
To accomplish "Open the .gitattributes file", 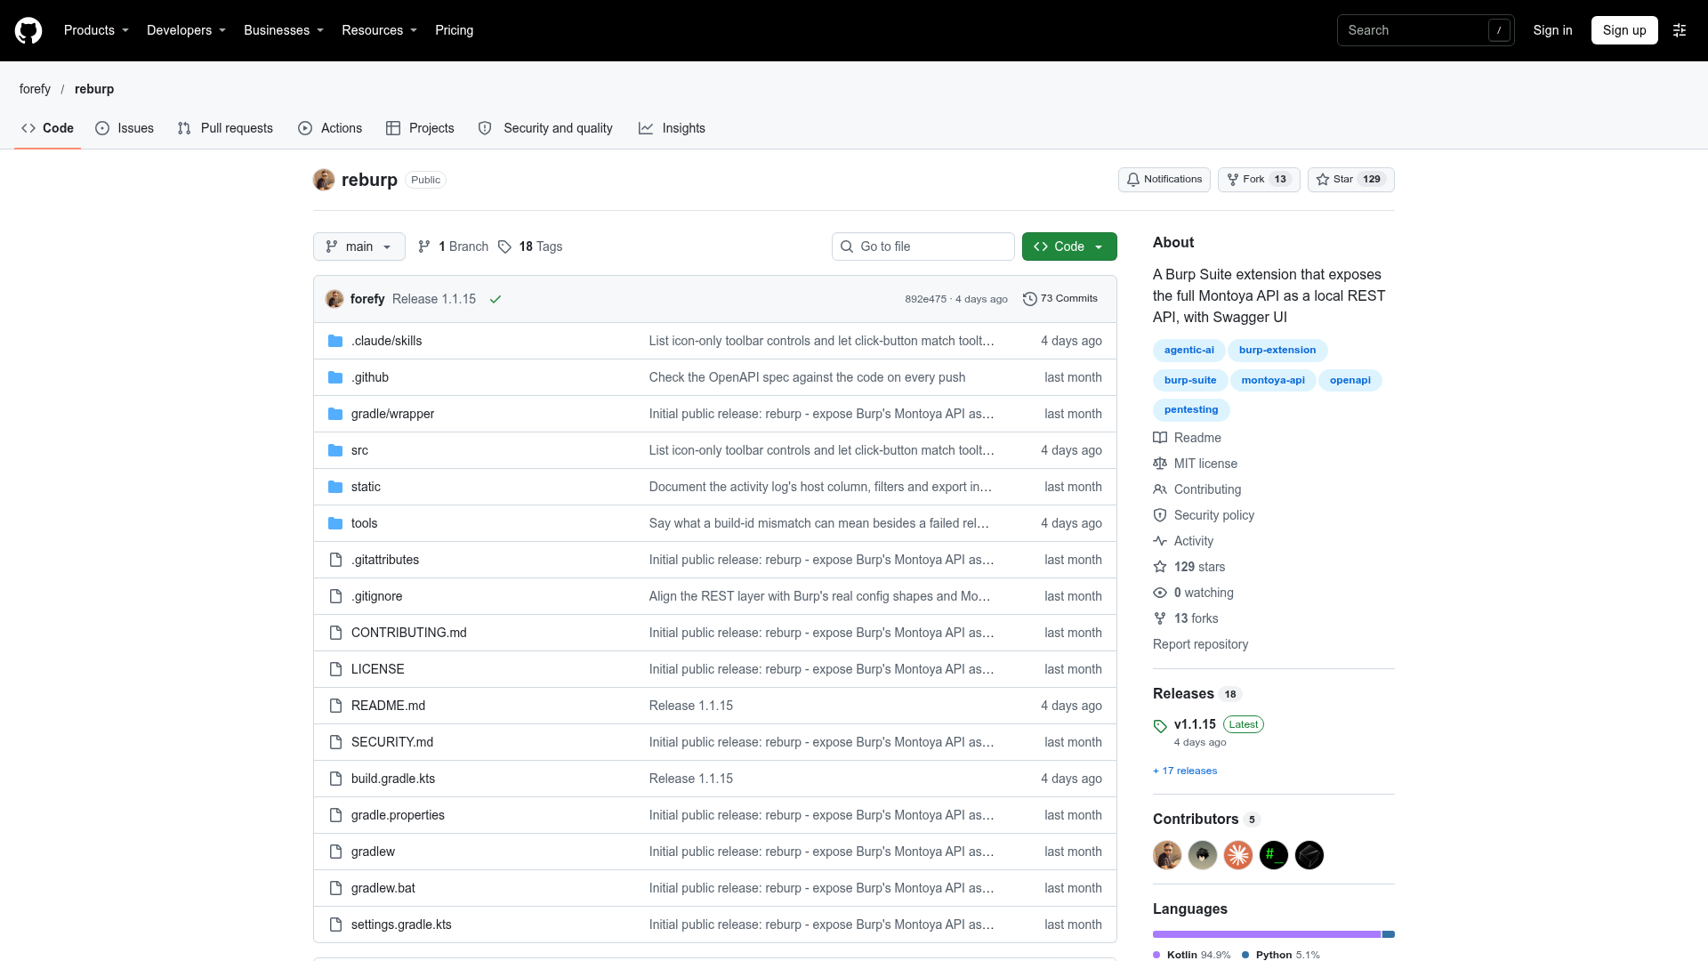I will tap(384, 560).
